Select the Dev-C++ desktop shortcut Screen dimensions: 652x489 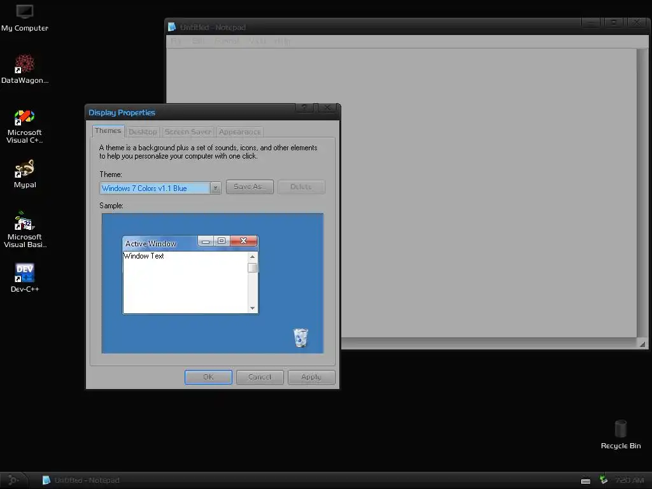(x=25, y=278)
